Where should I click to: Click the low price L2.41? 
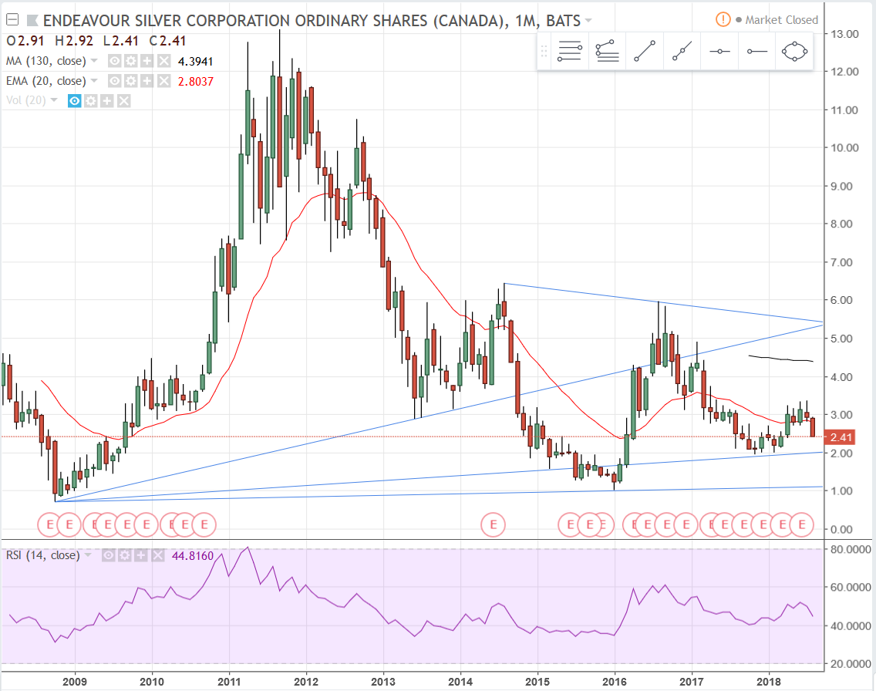120,41
